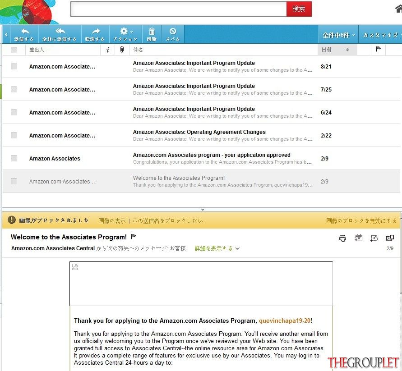
Task: Delete mail using the trash (削除) icon
Action: 152,31
